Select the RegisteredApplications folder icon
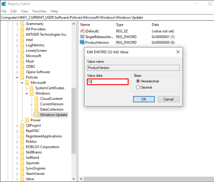This screenshot has width=214, height=182. [x=22, y=136]
